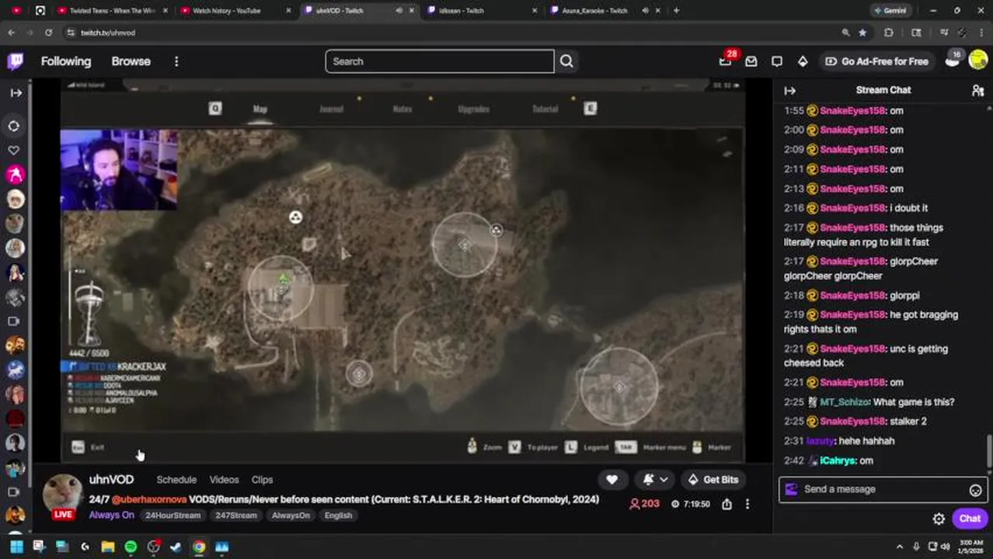Open Steam from taskbar
The height and width of the screenshot is (559, 993).
[x=176, y=547]
